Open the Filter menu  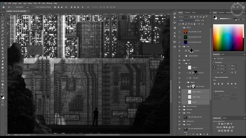click(35, 3)
